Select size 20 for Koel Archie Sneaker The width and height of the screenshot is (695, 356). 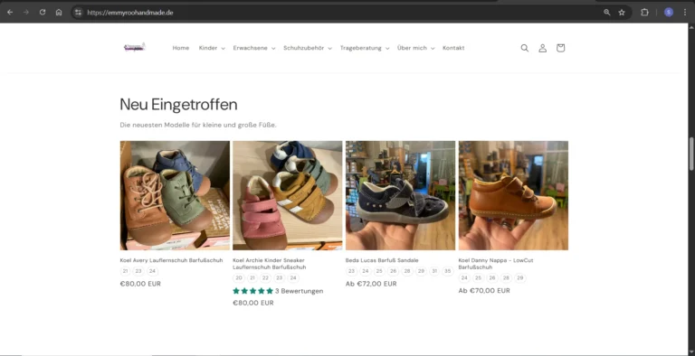pyautogui.click(x=239, y=278)
